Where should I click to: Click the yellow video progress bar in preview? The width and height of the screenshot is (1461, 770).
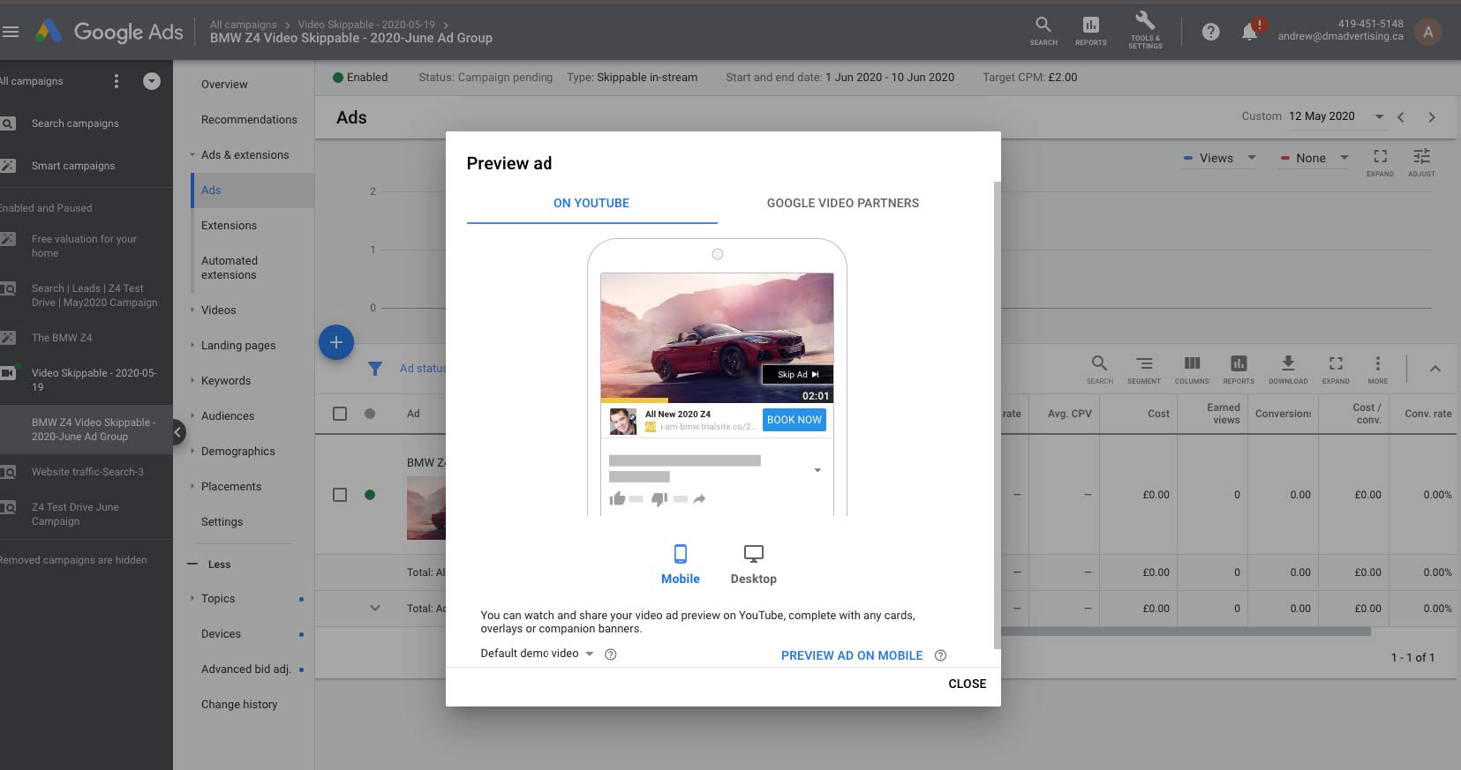coord(634,400)
